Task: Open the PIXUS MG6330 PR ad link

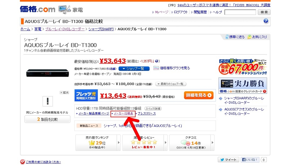Action: point(224,5)
